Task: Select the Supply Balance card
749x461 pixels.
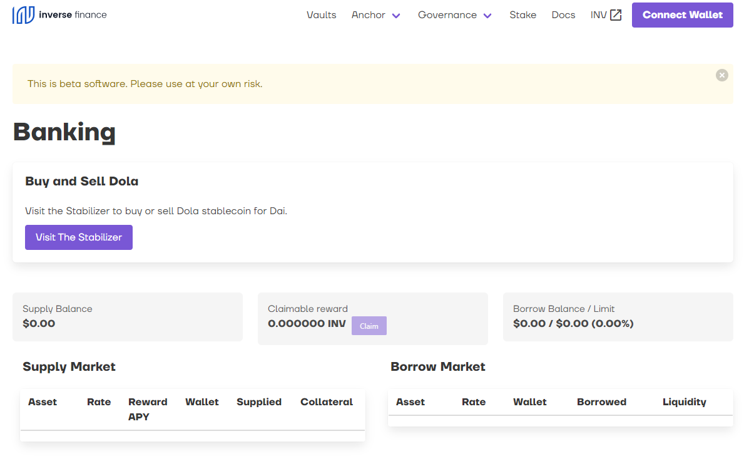Action: [128, 316]
